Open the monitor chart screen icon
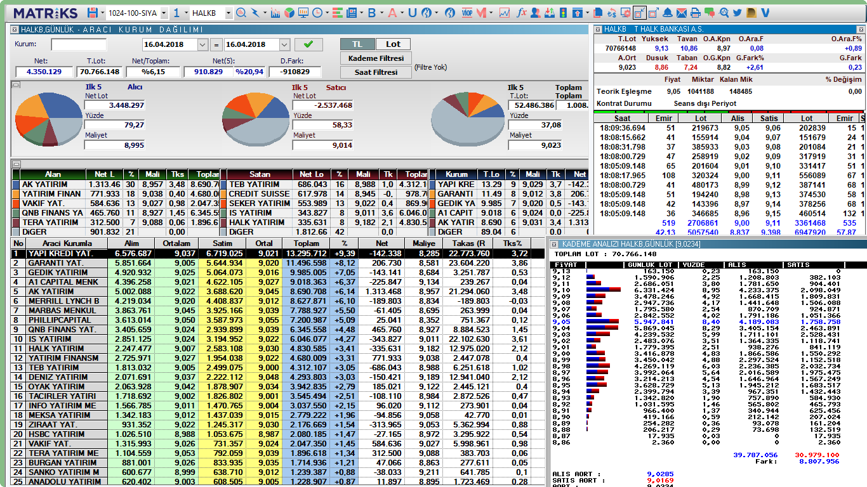The width and height of the screenshot is (867, 487). [303, 13]
